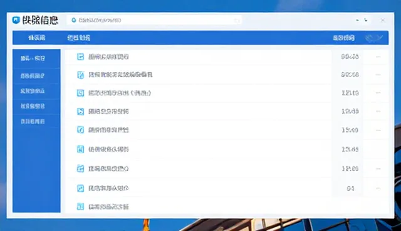
Task: Open the dash menu at the end of the seventh row
Action: click(378, 169)
